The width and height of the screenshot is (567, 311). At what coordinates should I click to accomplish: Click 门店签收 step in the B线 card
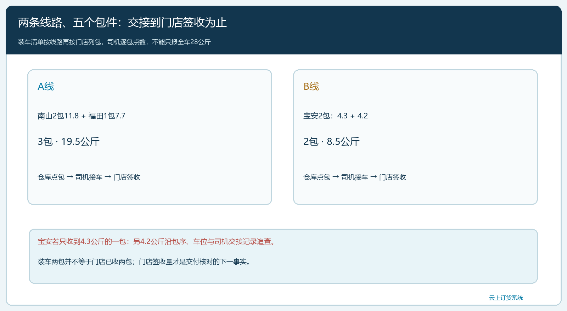393,177
